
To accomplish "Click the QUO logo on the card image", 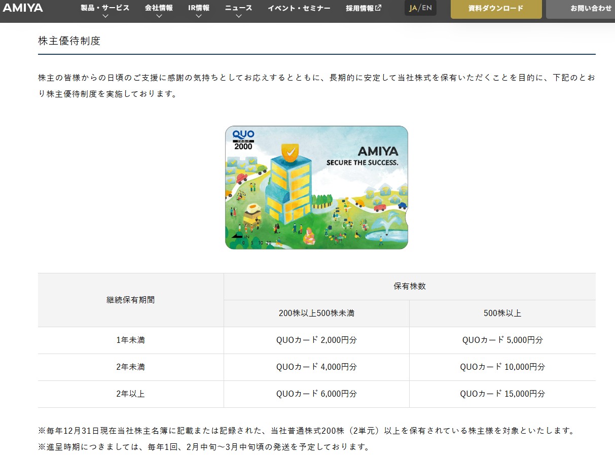I will click(x=243, y=135).
